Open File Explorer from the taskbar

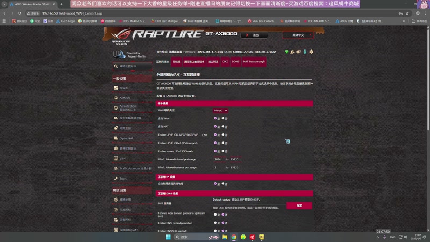point(225,237)
